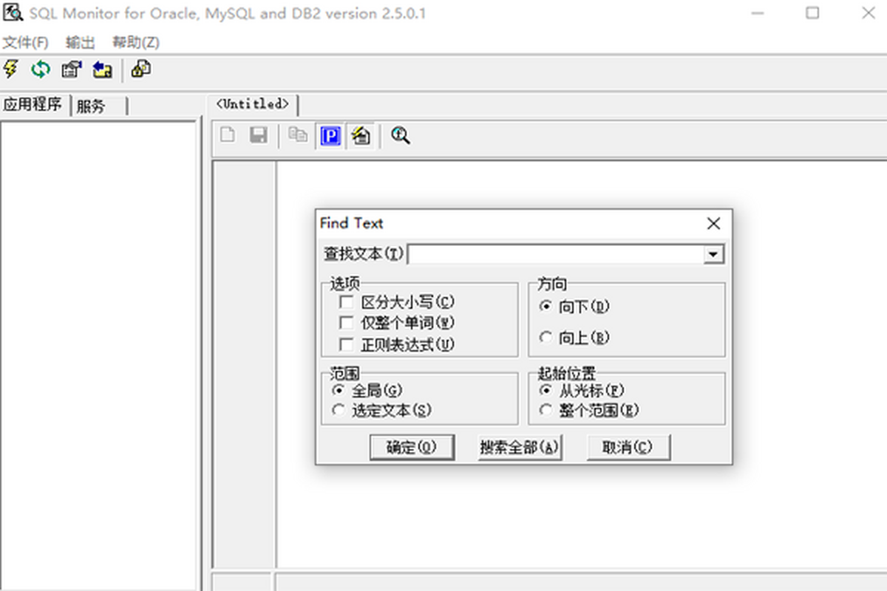
Task: Click the lightning page icon beside P
Action: (361, 136)
